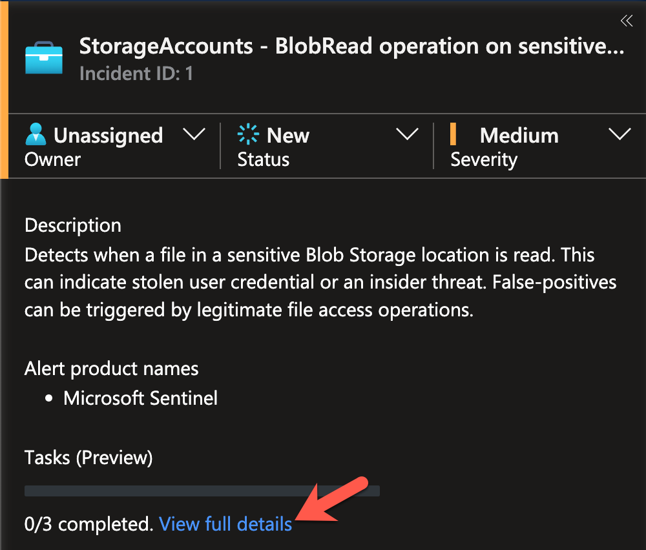Viewport: 646px width, 550px height.
Task: Click the tasks progress bar
Action: click(202, 491)
